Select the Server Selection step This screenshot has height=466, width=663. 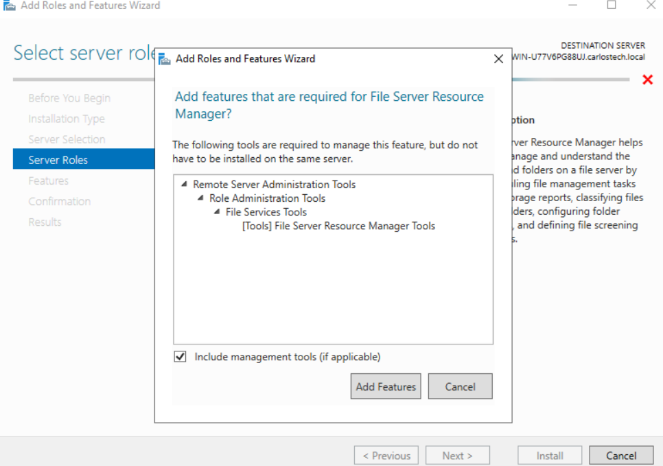click(x=67, y=139)
